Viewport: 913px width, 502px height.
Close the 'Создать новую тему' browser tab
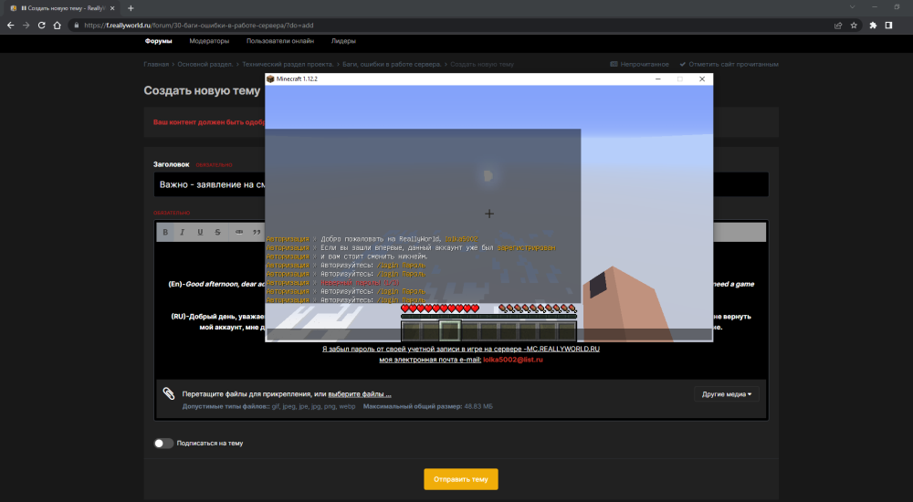(x=112, y=8)
